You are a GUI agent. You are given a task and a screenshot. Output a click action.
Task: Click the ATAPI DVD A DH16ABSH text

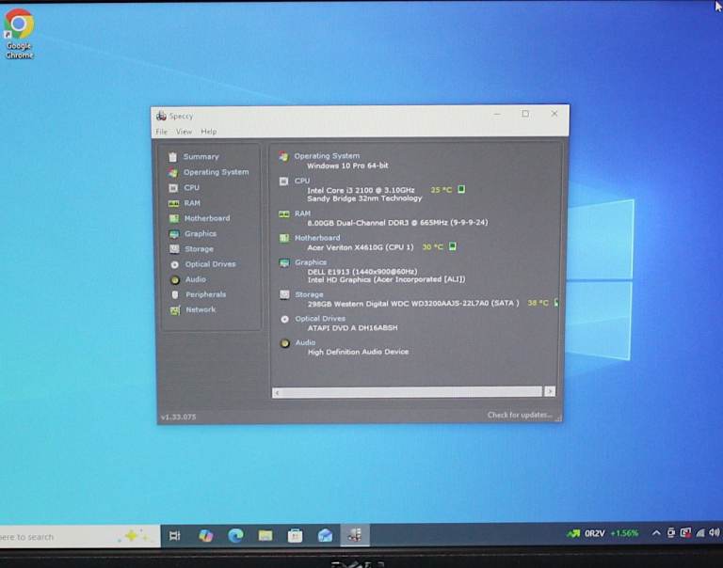coord(353,328)
